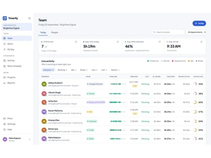This screenshot has height=158, width=211.
Task: Click the Search people field
Action: click(x=168, y=32)
